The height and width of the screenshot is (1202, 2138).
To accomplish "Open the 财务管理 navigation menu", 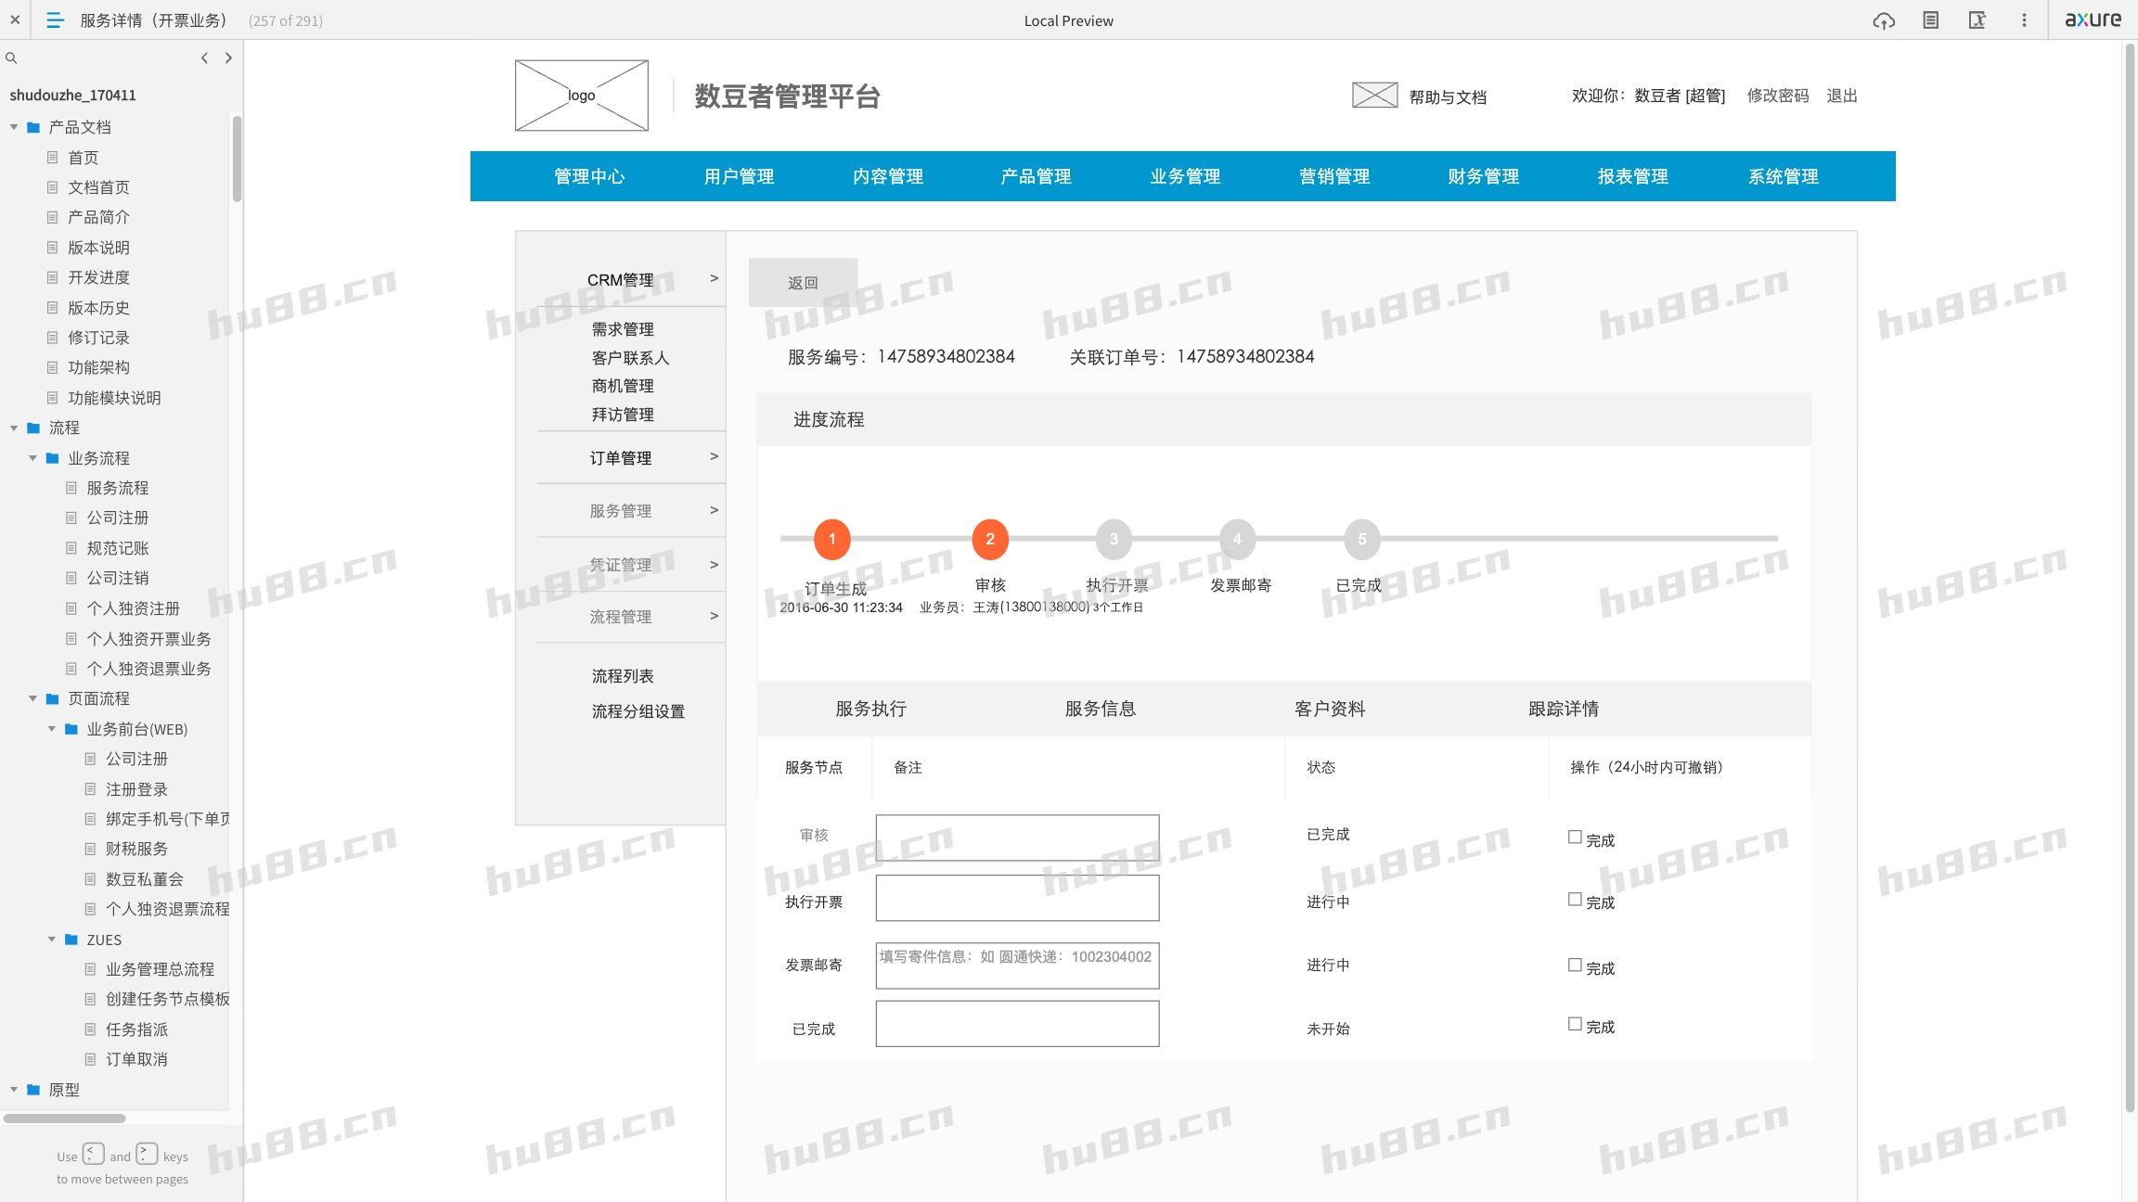I will [x=1483, y=176].
